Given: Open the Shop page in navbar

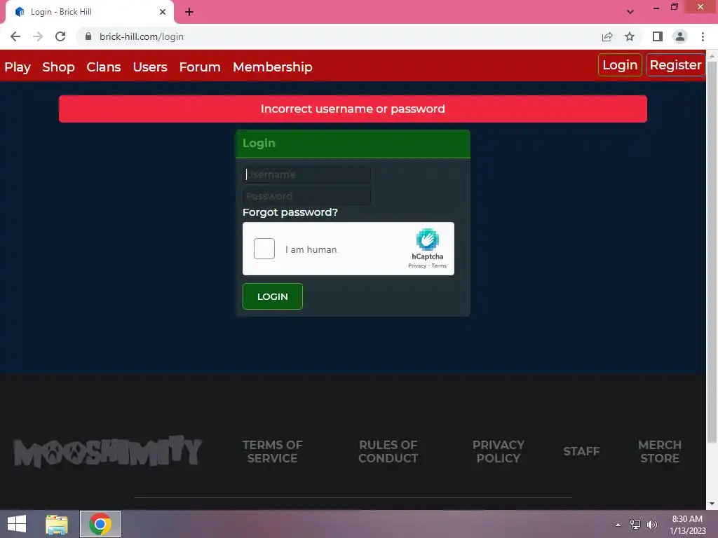Looking at the screenshot, I should pyautogui.click(x=58, y=67).
